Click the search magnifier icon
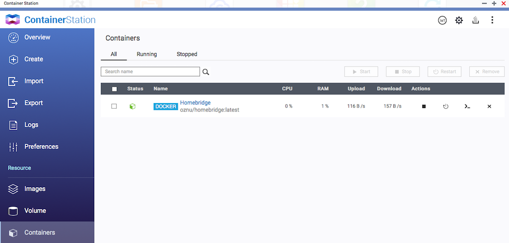The height and width of the screenshot is (243, 509). tap(206, 72)
